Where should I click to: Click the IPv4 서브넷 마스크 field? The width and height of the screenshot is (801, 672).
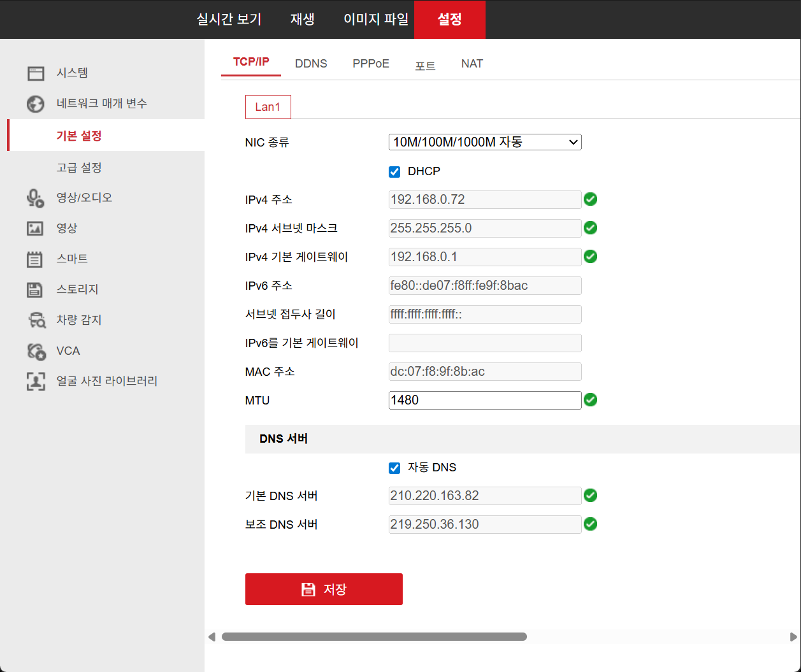485,228
